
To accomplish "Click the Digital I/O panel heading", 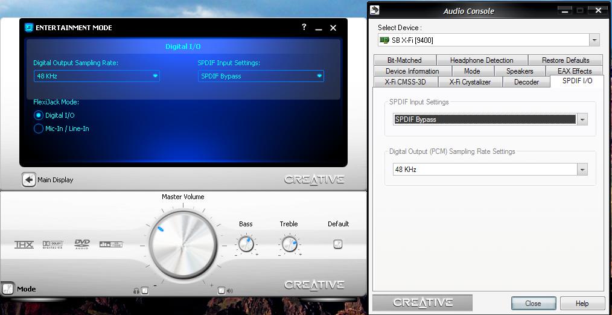I will point(183,46).
